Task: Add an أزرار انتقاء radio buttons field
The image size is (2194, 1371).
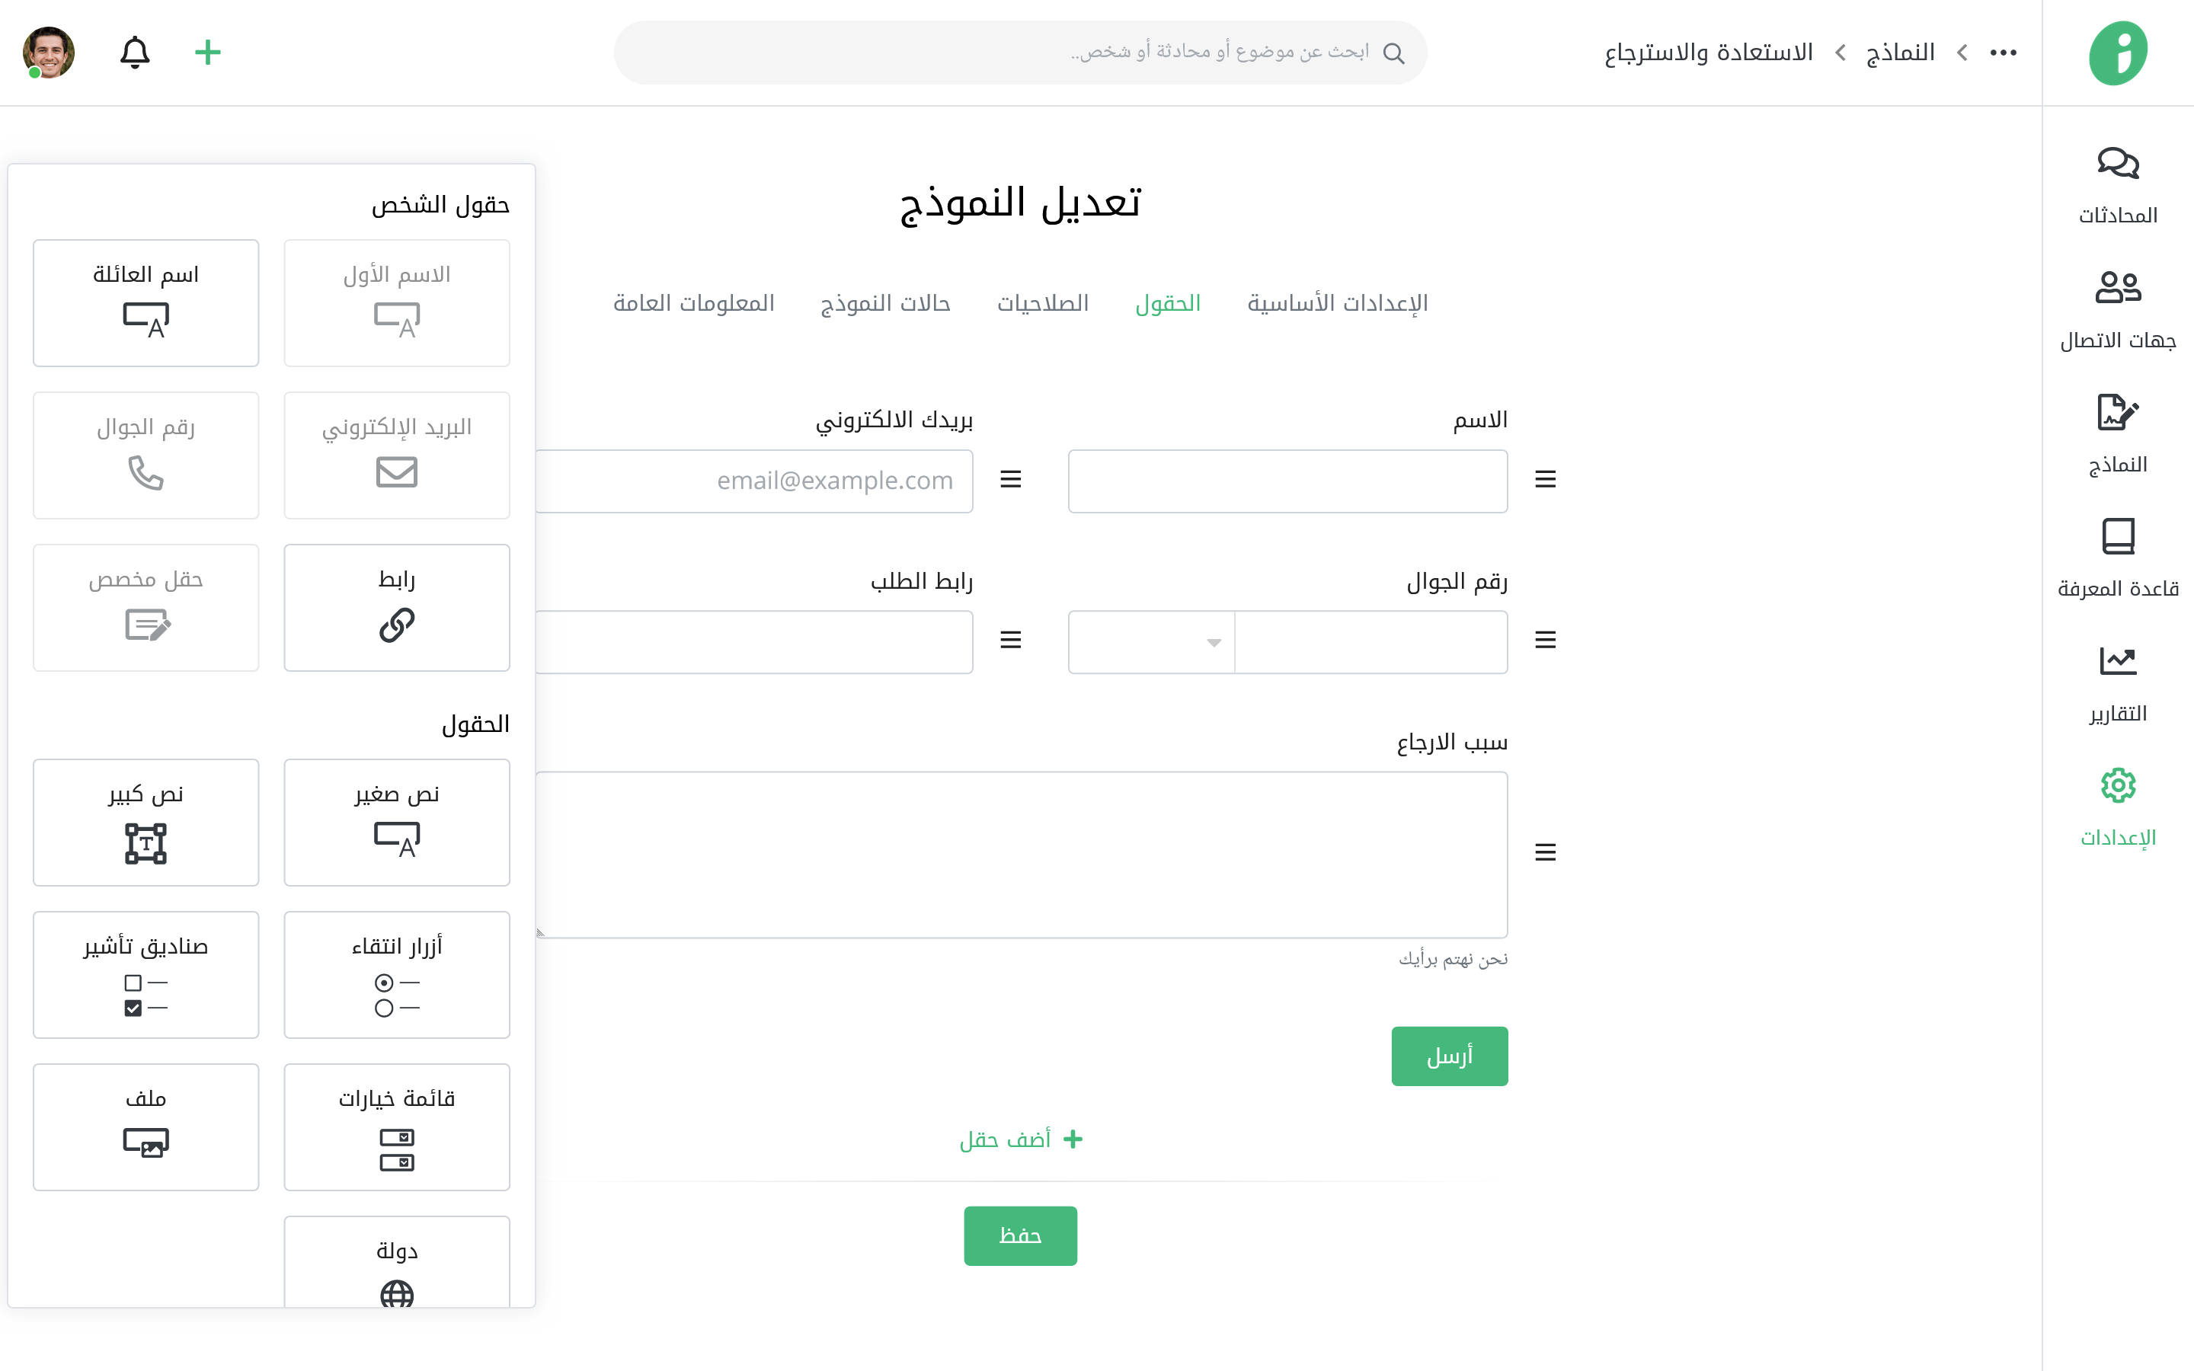Action: (396, 975)
